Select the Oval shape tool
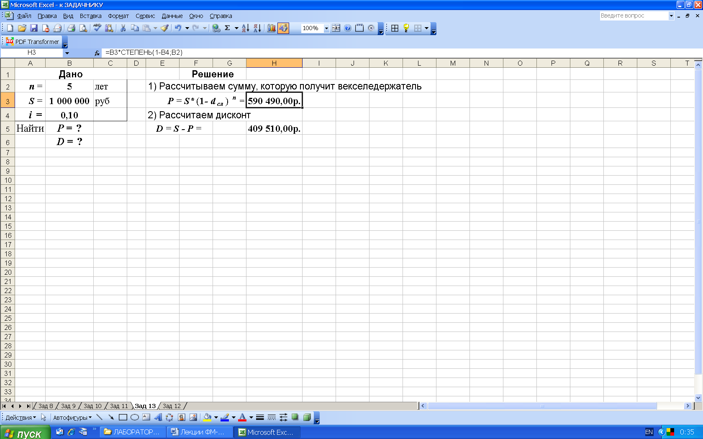703x439 pixels. [134, 417]
